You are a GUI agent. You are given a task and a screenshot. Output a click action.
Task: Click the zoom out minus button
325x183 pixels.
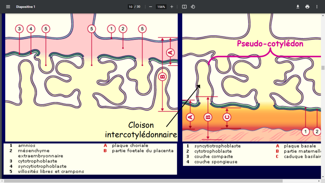(x=150, y=7)
